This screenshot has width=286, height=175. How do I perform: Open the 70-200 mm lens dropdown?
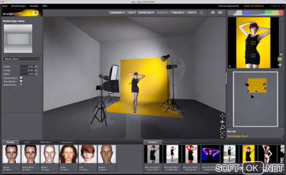[x=146, y=13]
